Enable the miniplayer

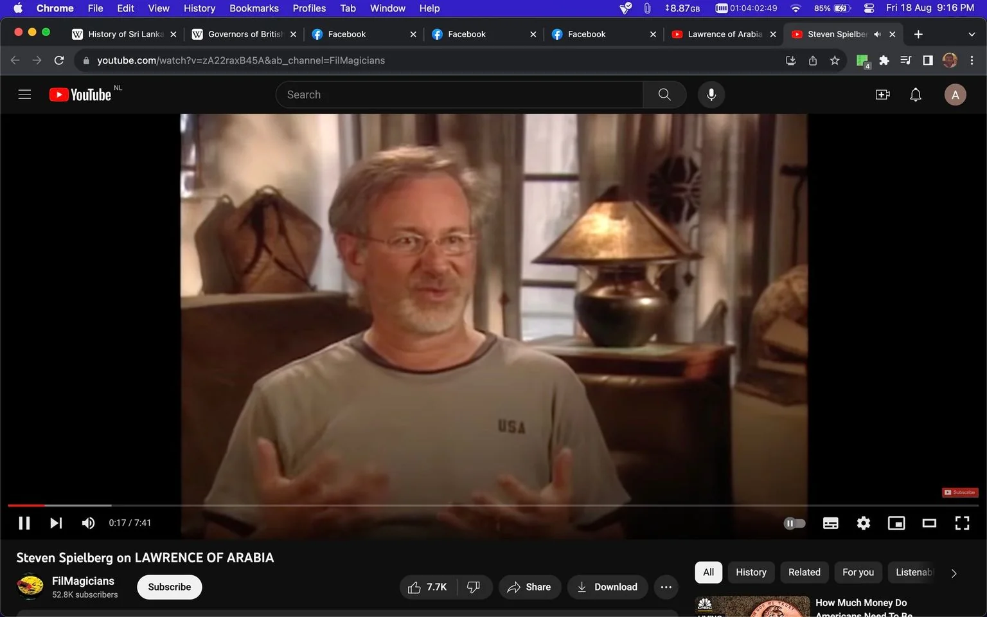click(x=896, y=523)
